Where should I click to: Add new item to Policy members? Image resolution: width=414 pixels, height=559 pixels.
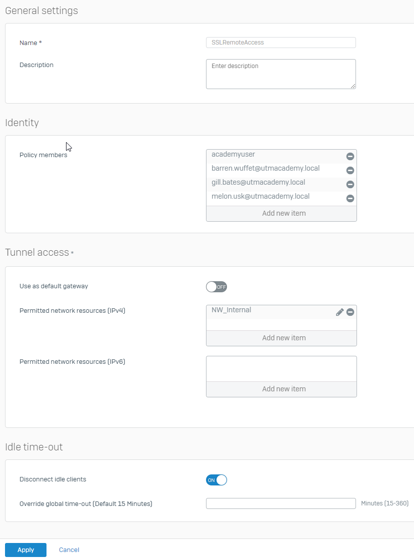pyautogui.click(x=283, y=213)
